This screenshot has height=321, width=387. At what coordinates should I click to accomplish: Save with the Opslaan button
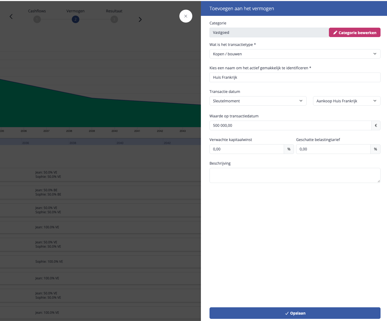point(295,313)
